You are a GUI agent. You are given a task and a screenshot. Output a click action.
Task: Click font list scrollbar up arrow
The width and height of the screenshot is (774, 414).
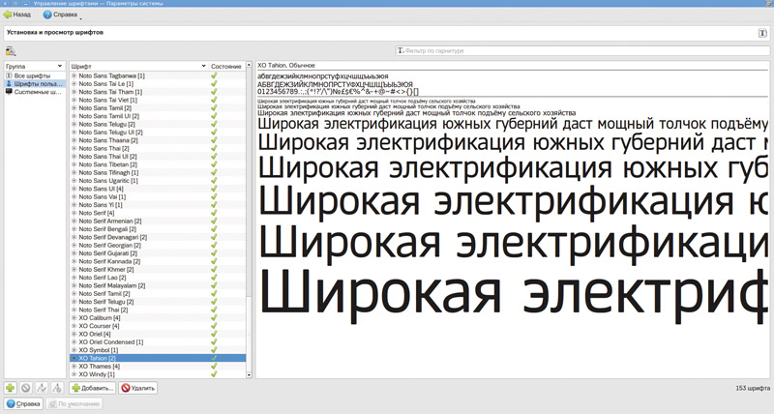pos(249,65)
